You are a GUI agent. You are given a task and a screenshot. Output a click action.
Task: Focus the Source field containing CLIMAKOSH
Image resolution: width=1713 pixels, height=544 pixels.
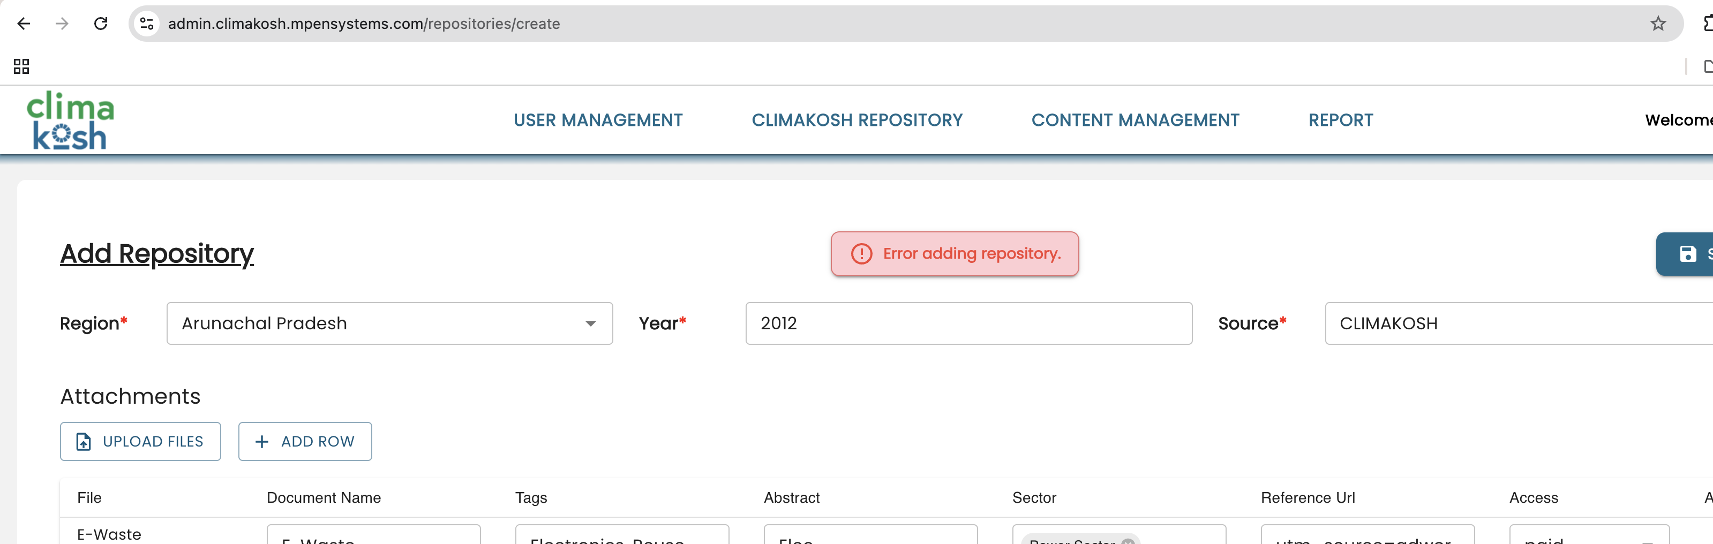pyautogui.click(x=1516, y=324)
